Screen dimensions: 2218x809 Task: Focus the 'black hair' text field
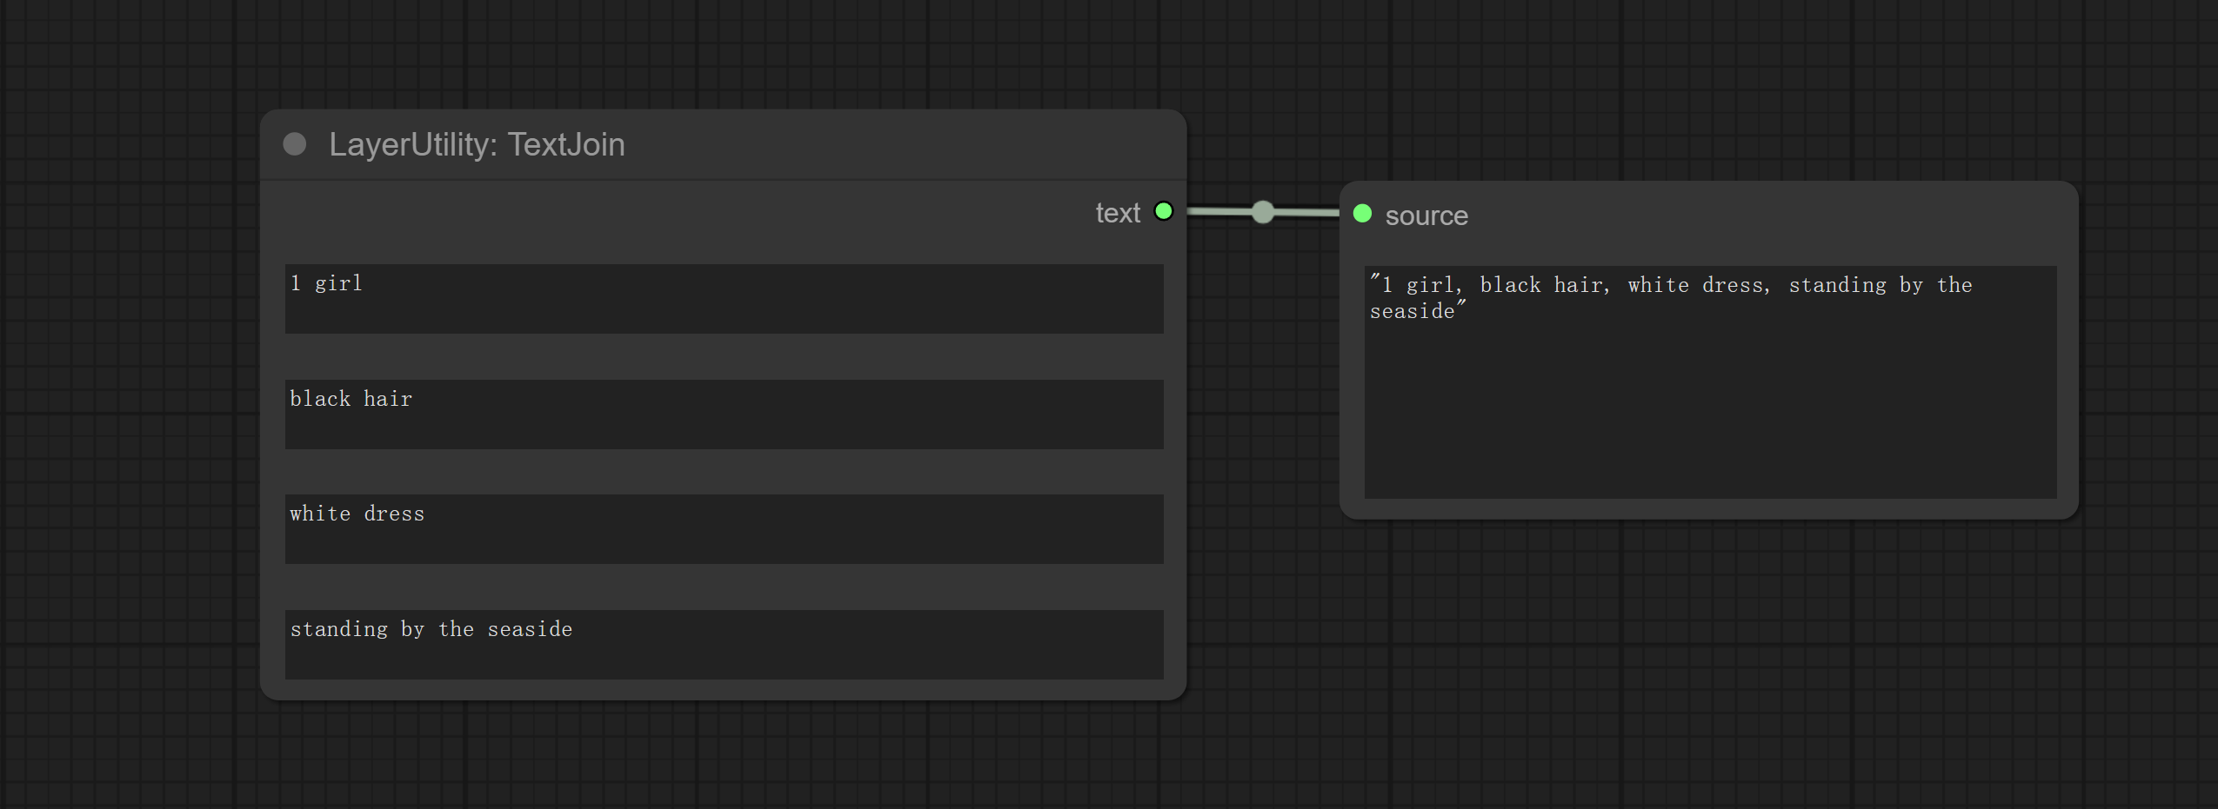tap(725, 414)
